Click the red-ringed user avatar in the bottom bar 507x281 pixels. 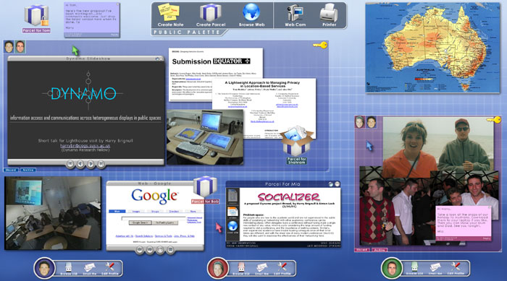pos(217,268)
